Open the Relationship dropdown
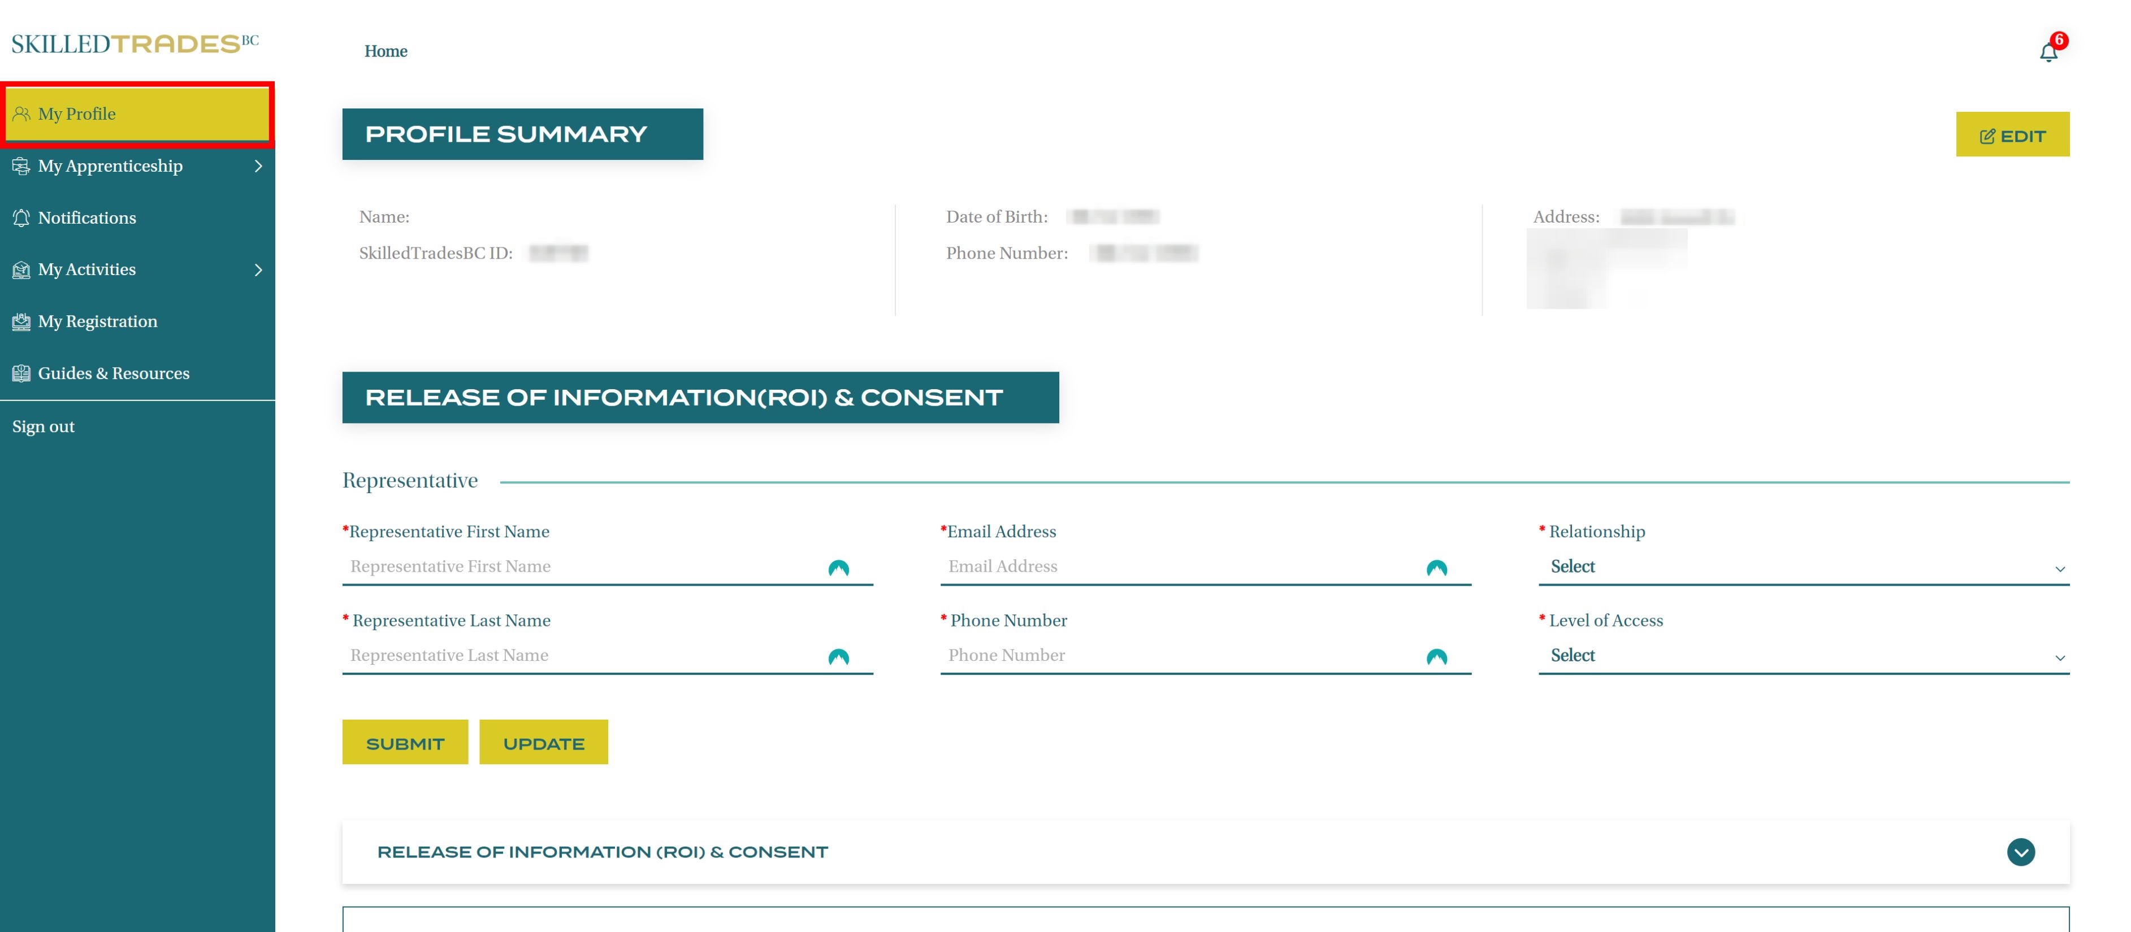Screen dimensions: 2131x932 point(1803,567)
